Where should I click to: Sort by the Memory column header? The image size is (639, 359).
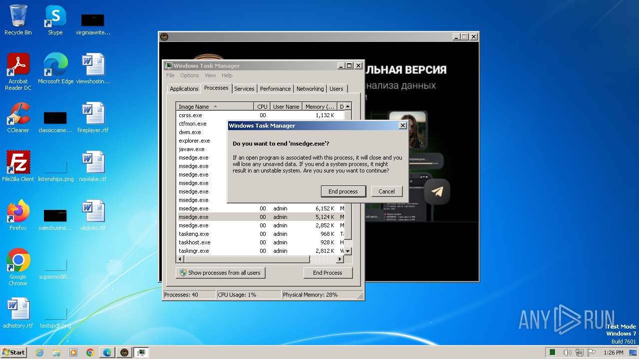pyautogui.click(x=320, y=107)
